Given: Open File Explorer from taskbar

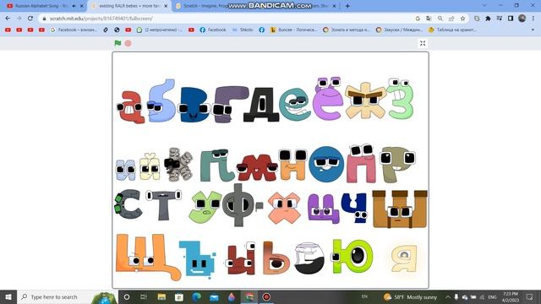Looking at the screenshot, I should 161,296.
